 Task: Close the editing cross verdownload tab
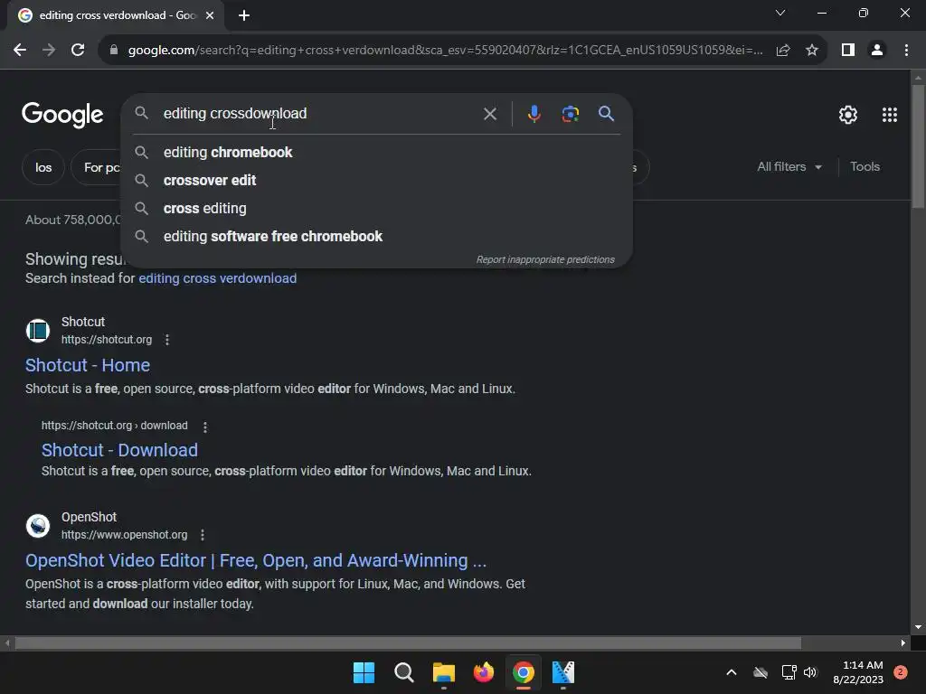(210, 15)
